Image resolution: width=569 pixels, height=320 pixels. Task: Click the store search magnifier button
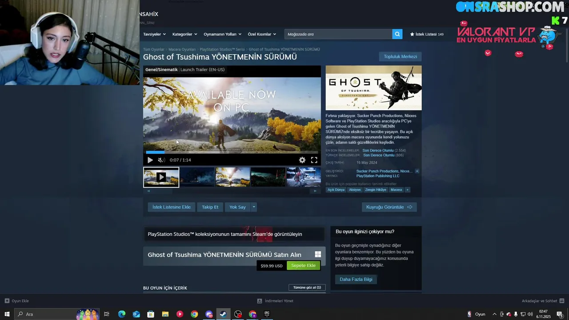397,34
